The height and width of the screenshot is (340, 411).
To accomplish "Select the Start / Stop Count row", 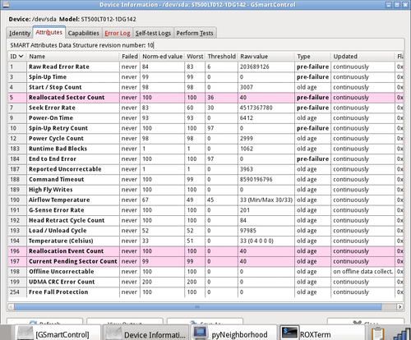I will click(x=205, y=87).
